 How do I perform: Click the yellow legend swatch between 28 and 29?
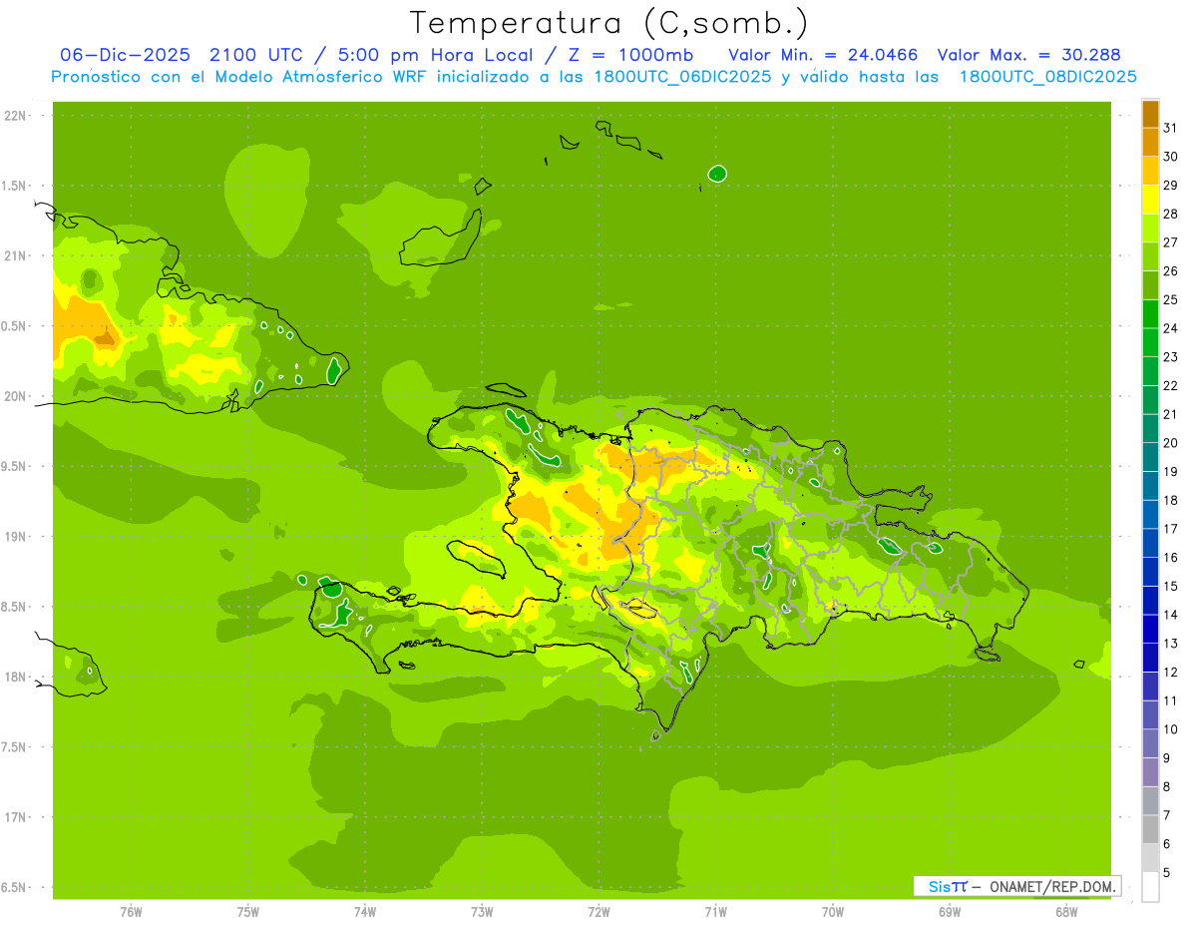1150,200
